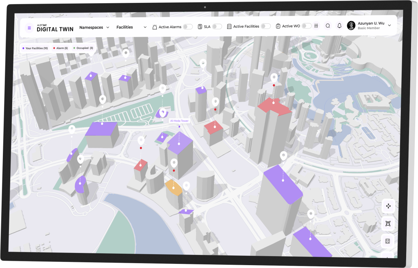Image resolution: width=418 pixels, height=268 pixels.
Task: Open the Facilities dropdown
Action: pyautogui.click(x=131, y=27)
